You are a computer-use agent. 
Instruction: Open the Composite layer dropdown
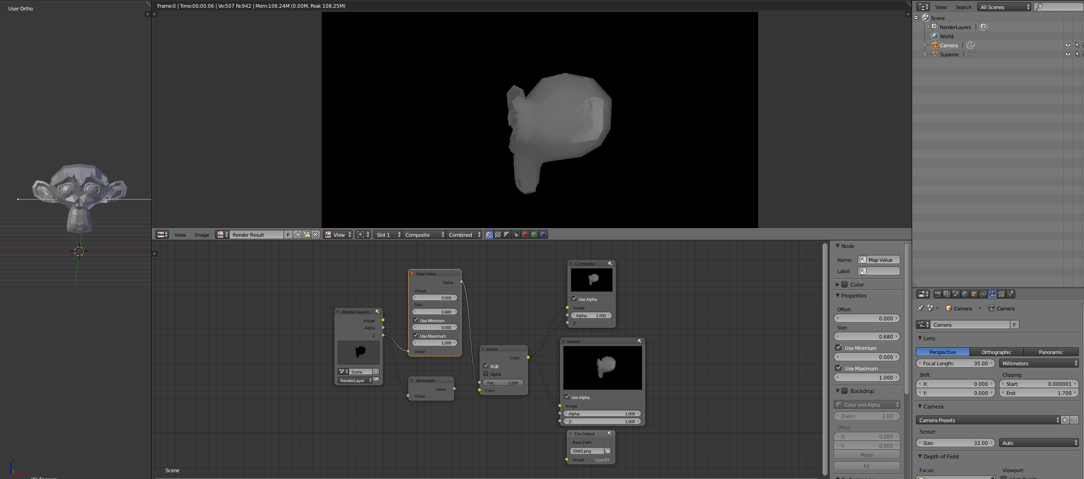click(x=424, y=235)
